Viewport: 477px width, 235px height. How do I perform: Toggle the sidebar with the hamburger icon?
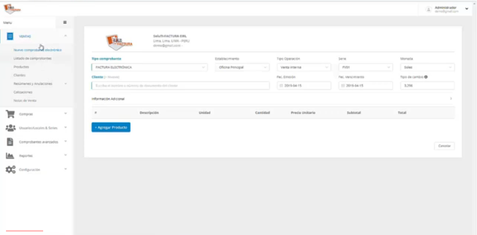(65, 22)
